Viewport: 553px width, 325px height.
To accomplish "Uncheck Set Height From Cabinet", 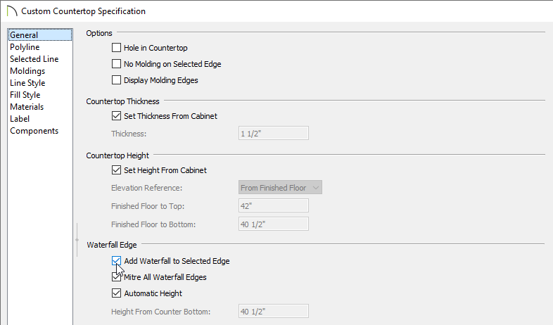I will tap(116, 170).
